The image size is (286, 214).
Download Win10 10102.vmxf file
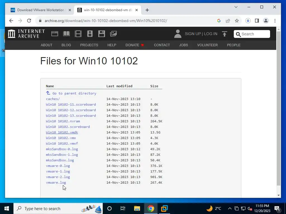pyautogui.click(x=62, y=144)
